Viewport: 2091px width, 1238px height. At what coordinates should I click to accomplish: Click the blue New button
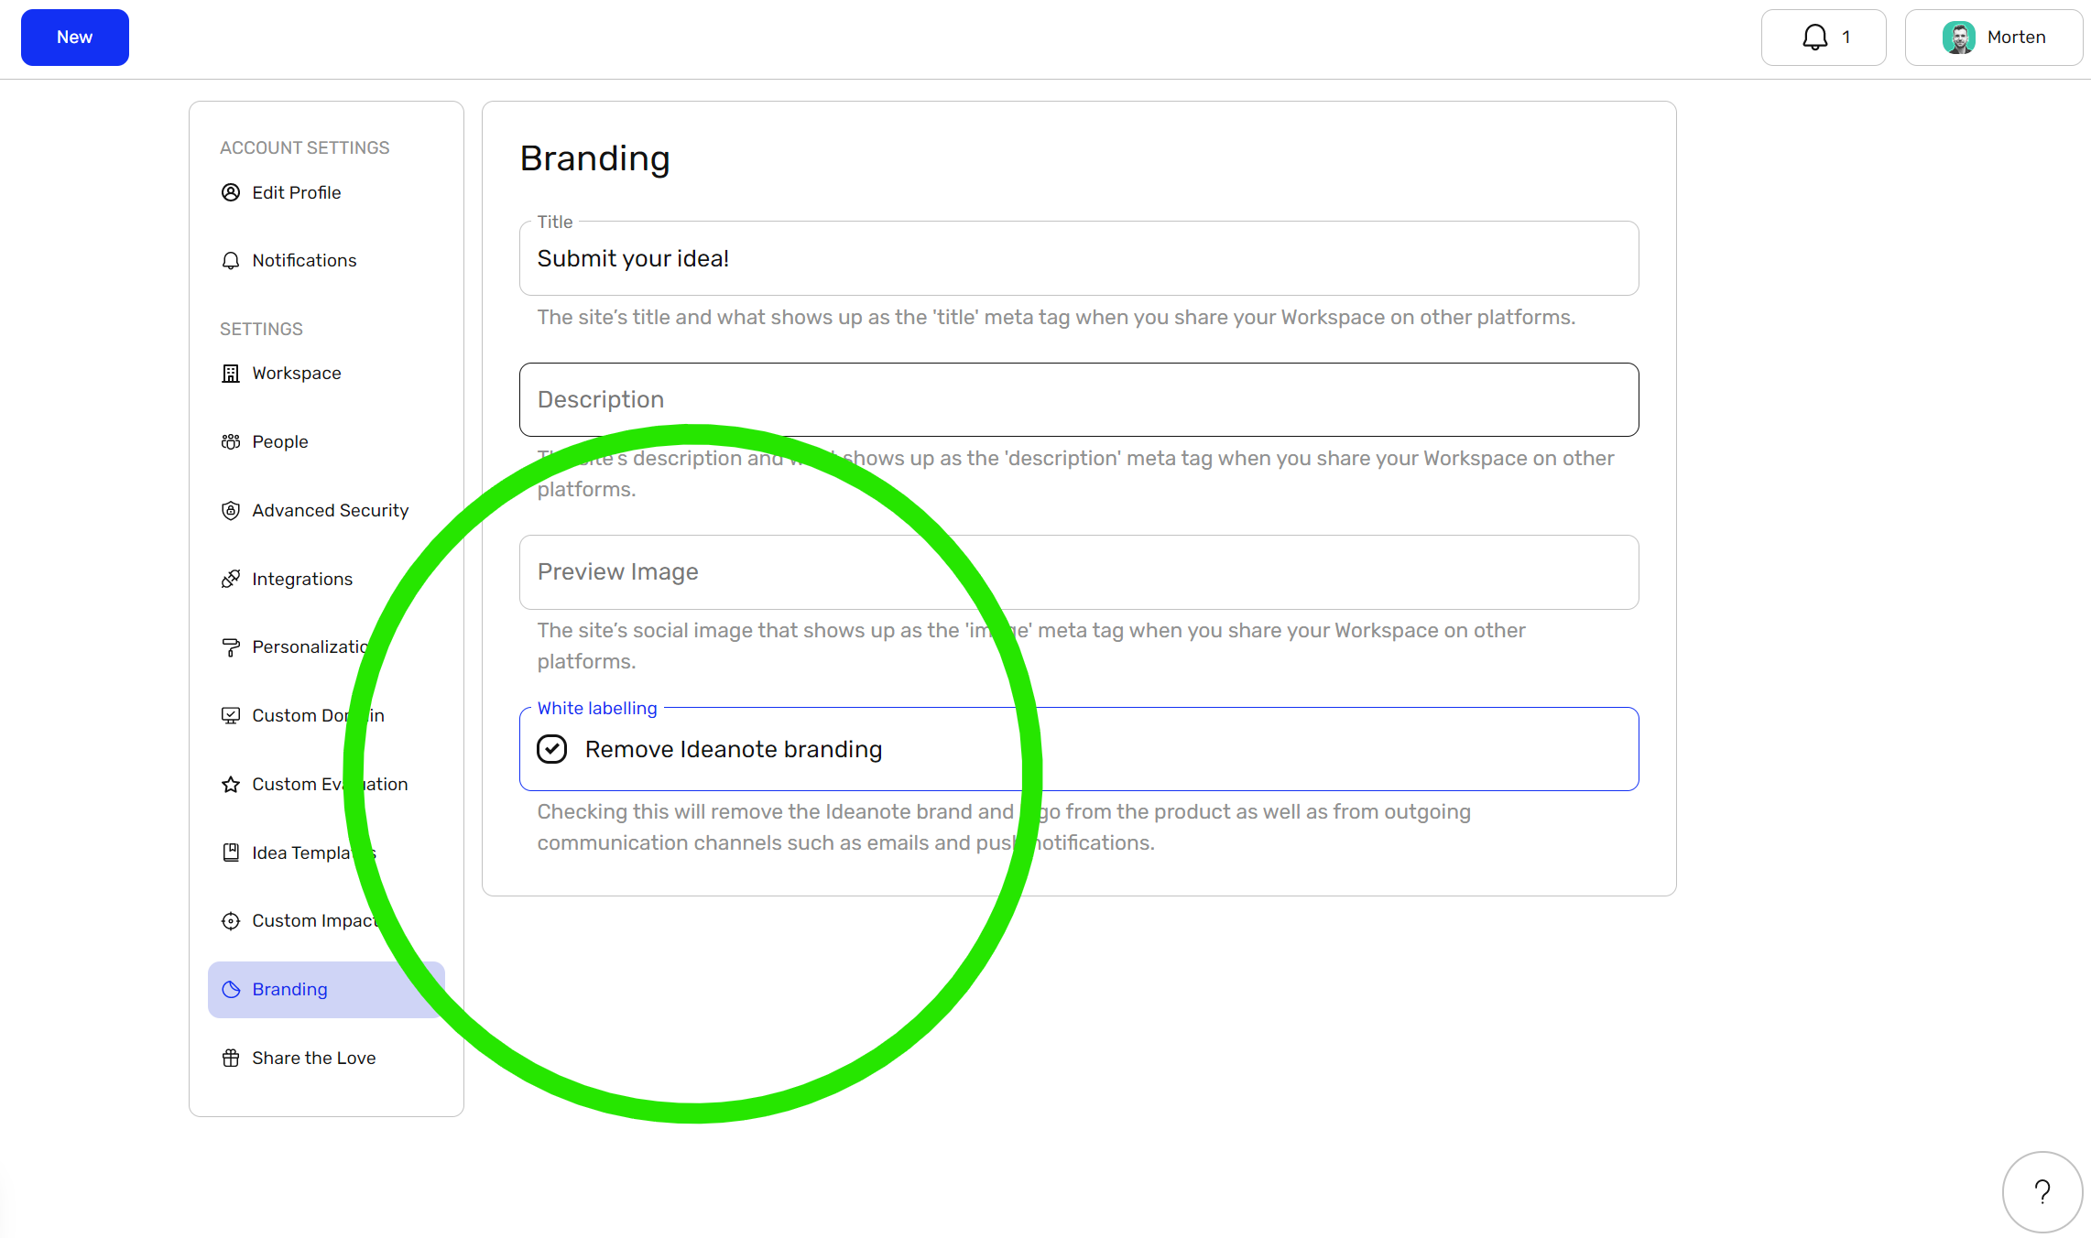pyautogui.click(x=75, y=38)
